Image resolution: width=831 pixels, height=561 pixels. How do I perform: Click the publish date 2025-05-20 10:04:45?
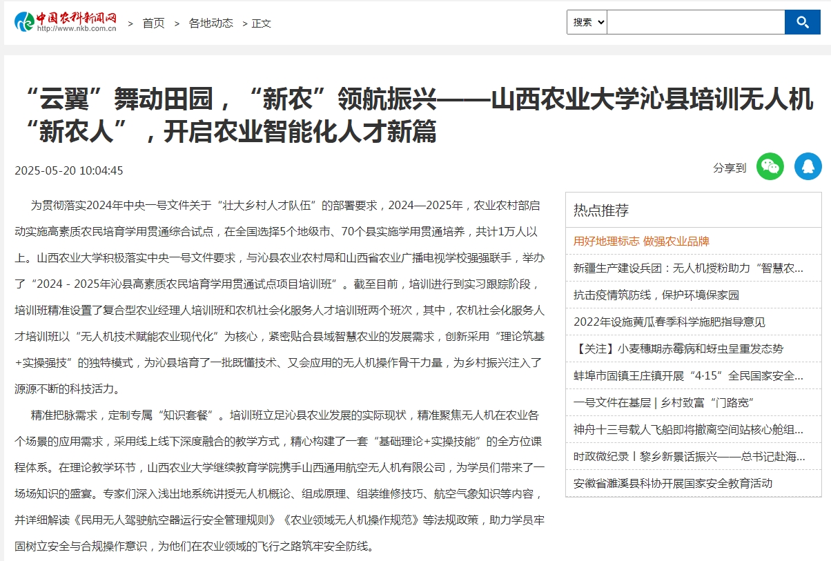[69, 170]
